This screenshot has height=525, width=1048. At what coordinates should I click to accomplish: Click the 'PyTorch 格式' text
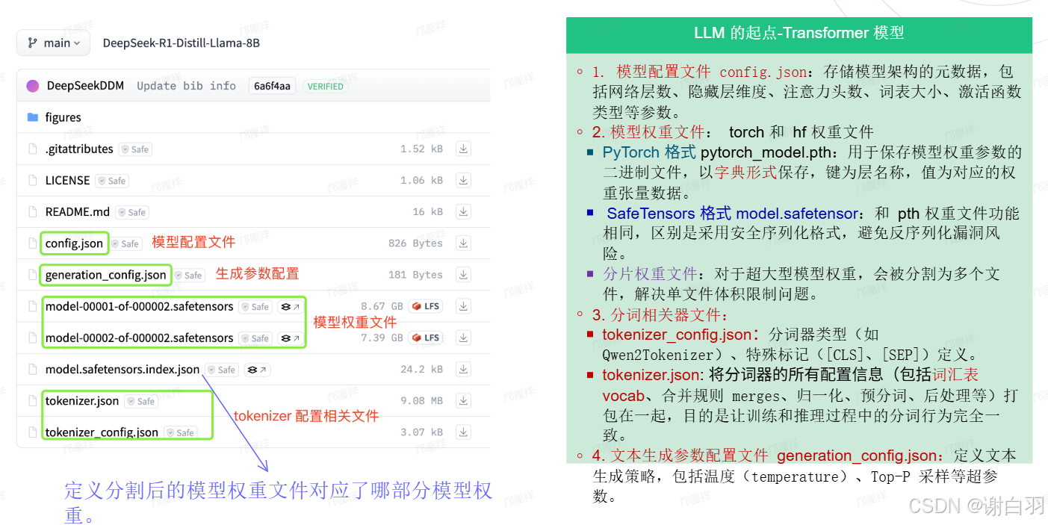649,152
